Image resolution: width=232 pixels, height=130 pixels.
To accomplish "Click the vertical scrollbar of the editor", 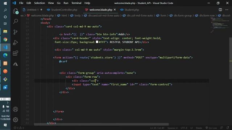I will pos(231,58).
